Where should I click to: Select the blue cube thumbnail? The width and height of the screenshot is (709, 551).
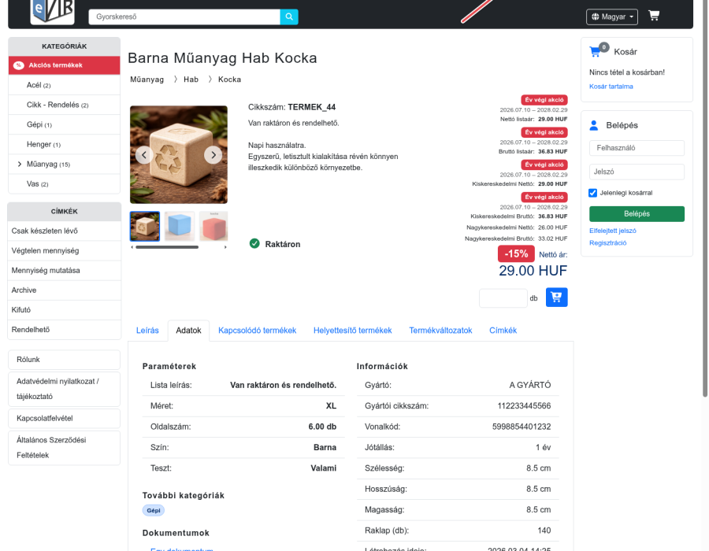click(180, 226)
